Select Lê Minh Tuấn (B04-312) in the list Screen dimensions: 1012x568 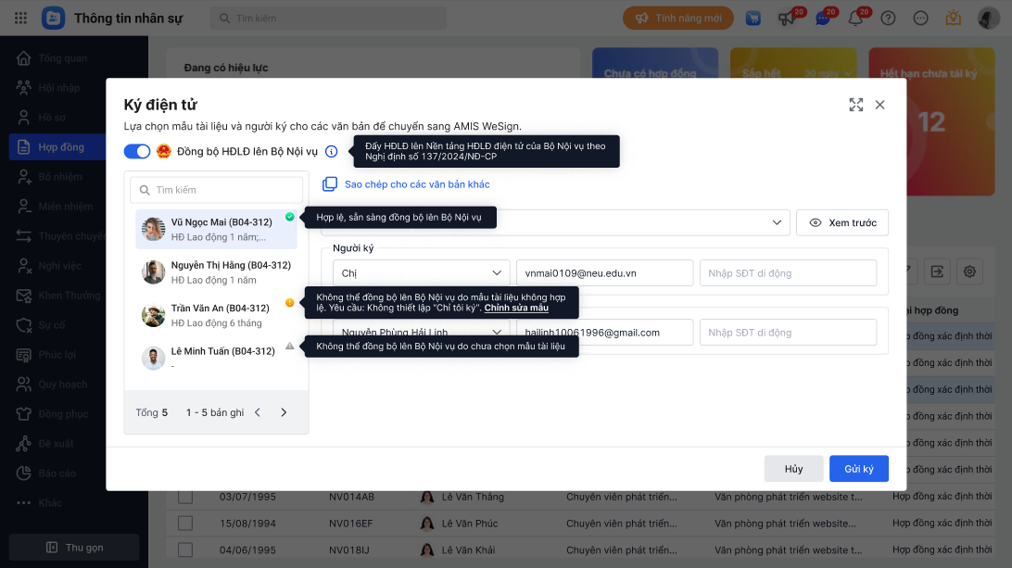[x=216, y=359]
